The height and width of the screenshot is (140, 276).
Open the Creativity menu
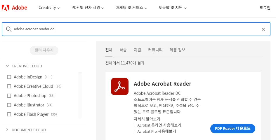[49, 8]
